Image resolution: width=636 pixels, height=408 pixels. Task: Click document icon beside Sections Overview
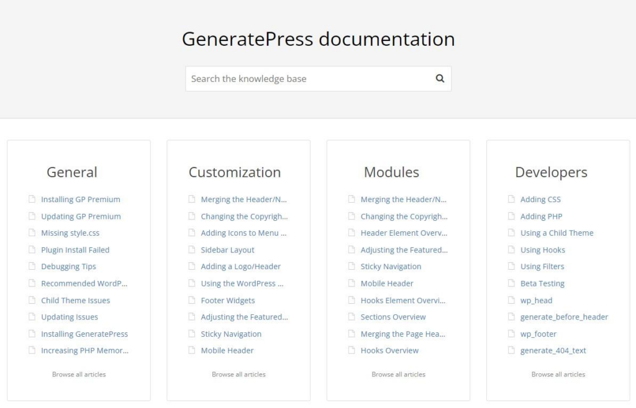click(x=352, y=317)
